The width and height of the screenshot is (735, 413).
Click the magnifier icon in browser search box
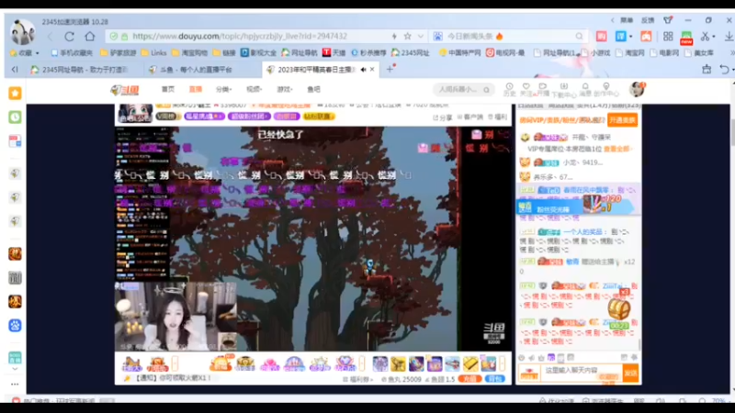coord(580,36)
